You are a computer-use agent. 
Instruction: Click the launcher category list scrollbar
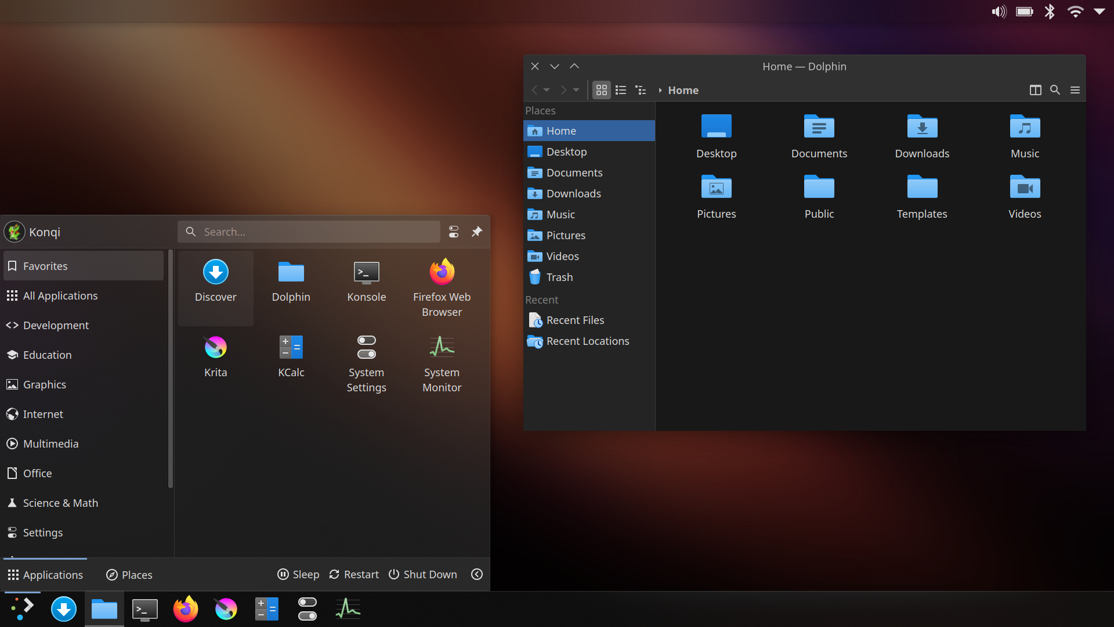170,369
